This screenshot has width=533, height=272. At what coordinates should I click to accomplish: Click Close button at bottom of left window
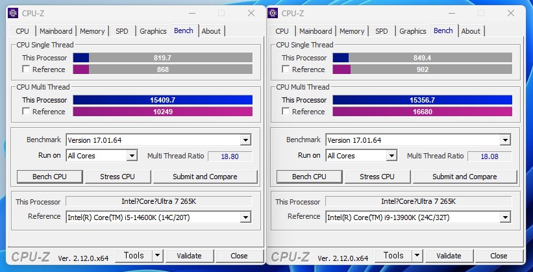[x=239, y=256]
